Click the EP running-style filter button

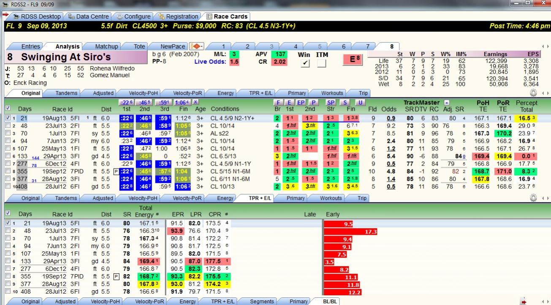click(301, 102)
